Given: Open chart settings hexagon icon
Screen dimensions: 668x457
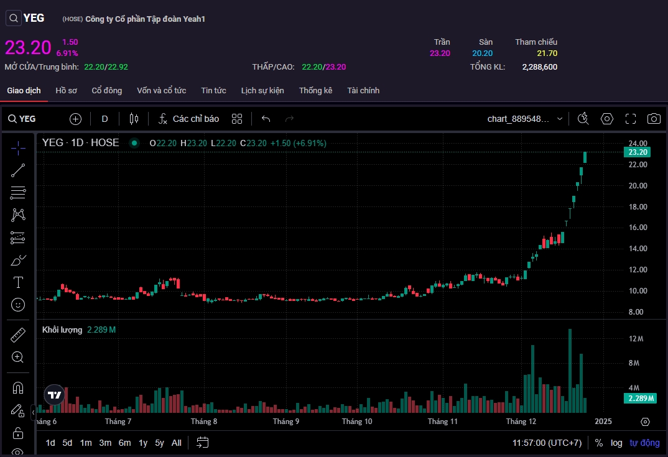Looking at the screenshot, I should 606,119.
